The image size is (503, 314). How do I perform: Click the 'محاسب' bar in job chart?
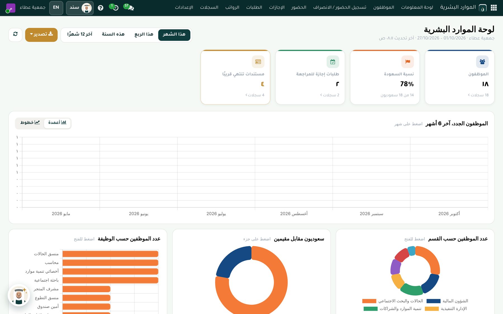tap(110, 263)
